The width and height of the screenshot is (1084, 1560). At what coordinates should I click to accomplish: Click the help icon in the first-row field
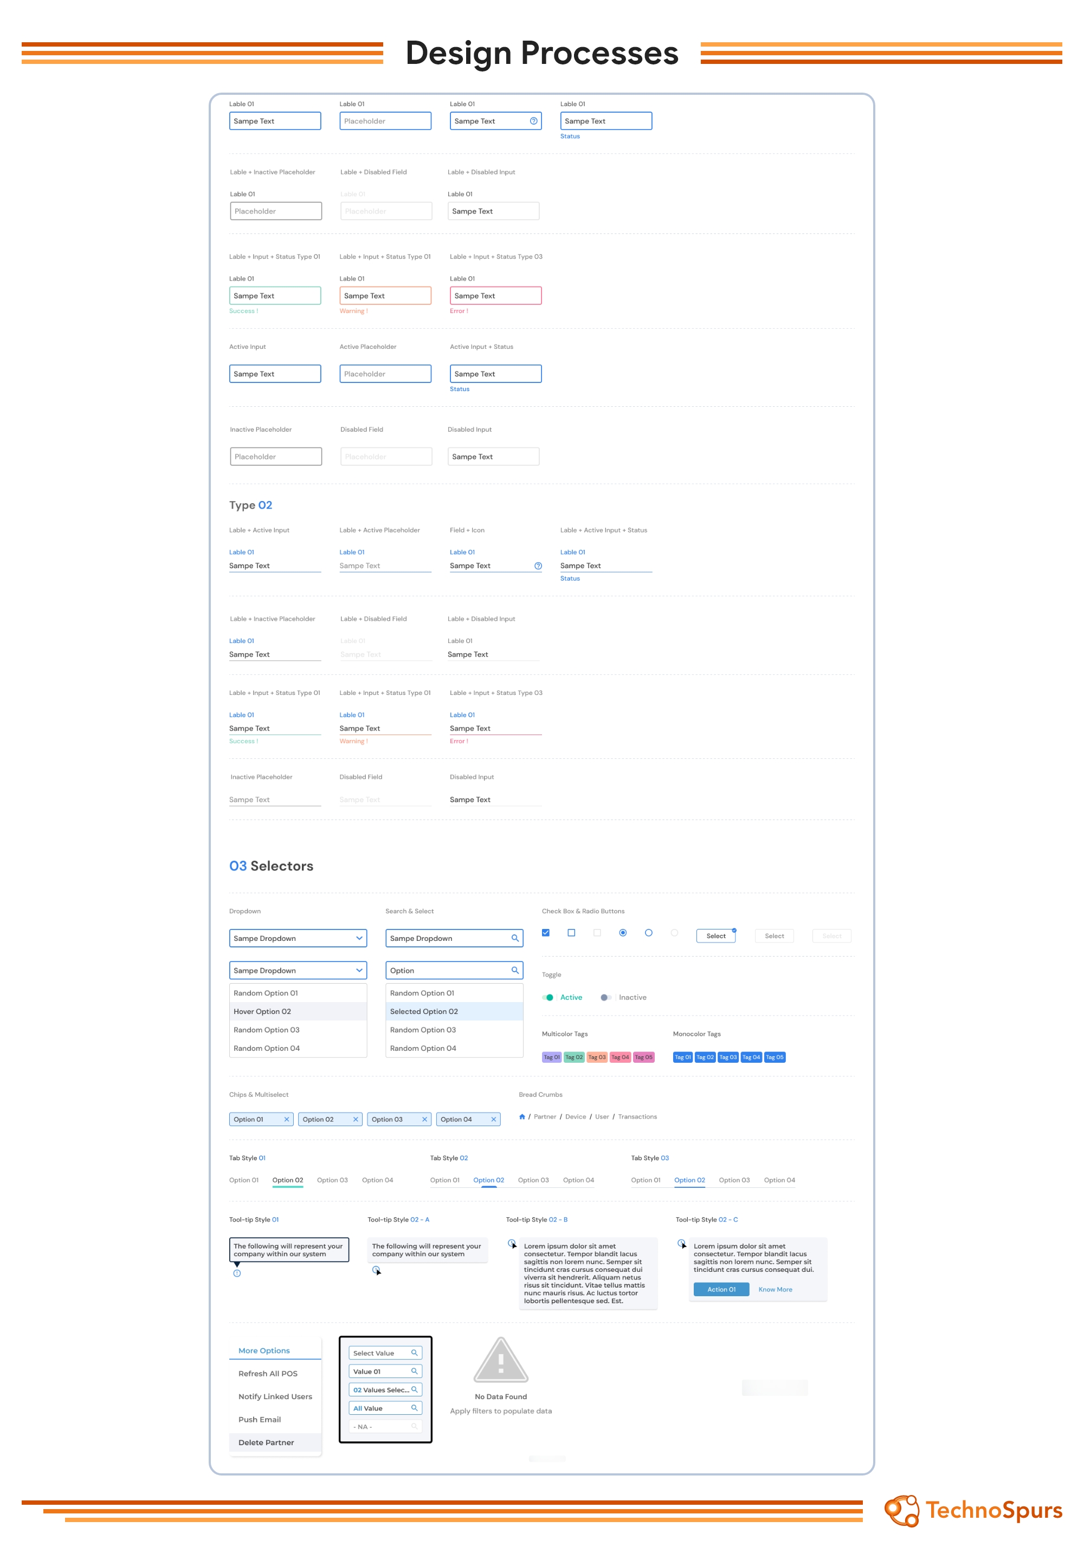coord(533,121)
